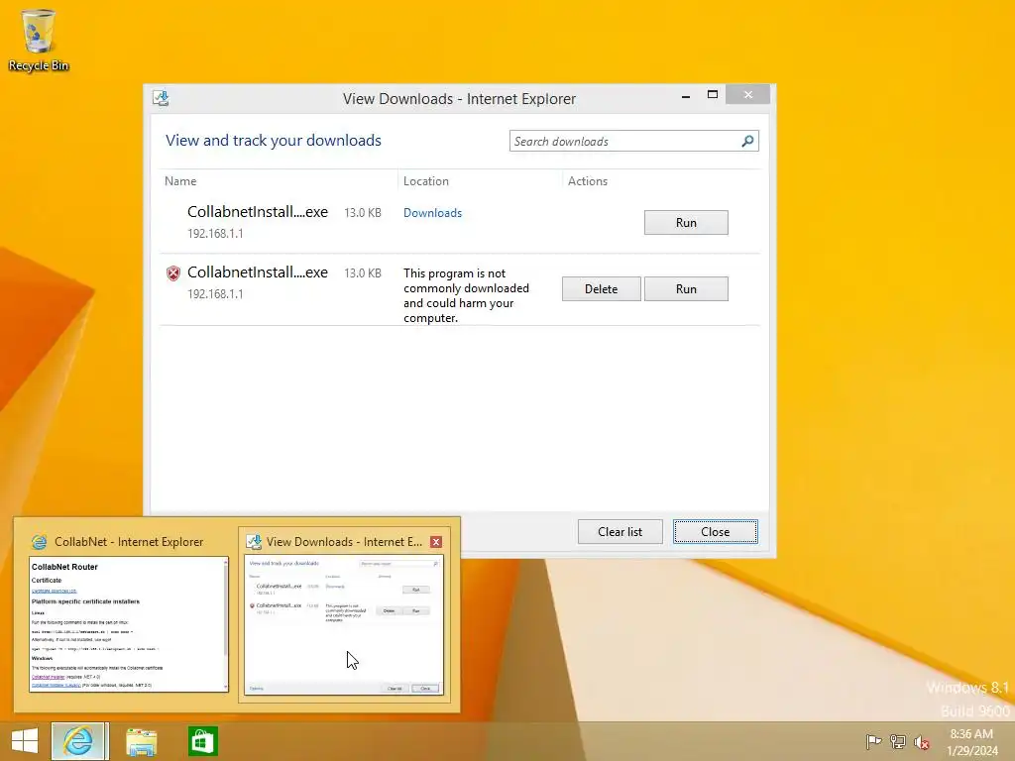Open File Explorer from taskbar
The image size is (1015, 761).
141,741
